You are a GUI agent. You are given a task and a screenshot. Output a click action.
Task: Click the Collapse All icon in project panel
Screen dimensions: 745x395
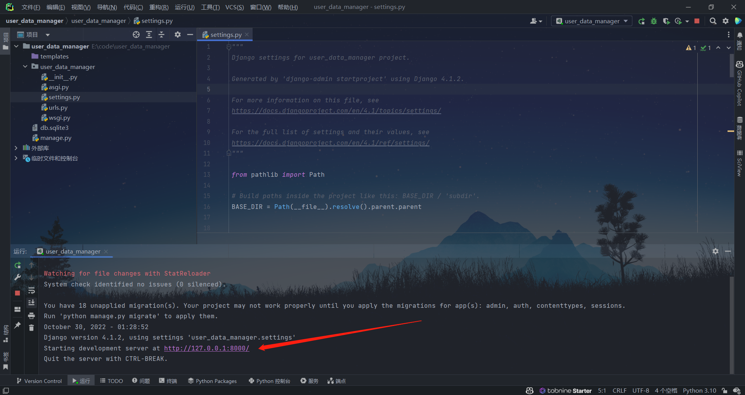[x=161, y=34]
